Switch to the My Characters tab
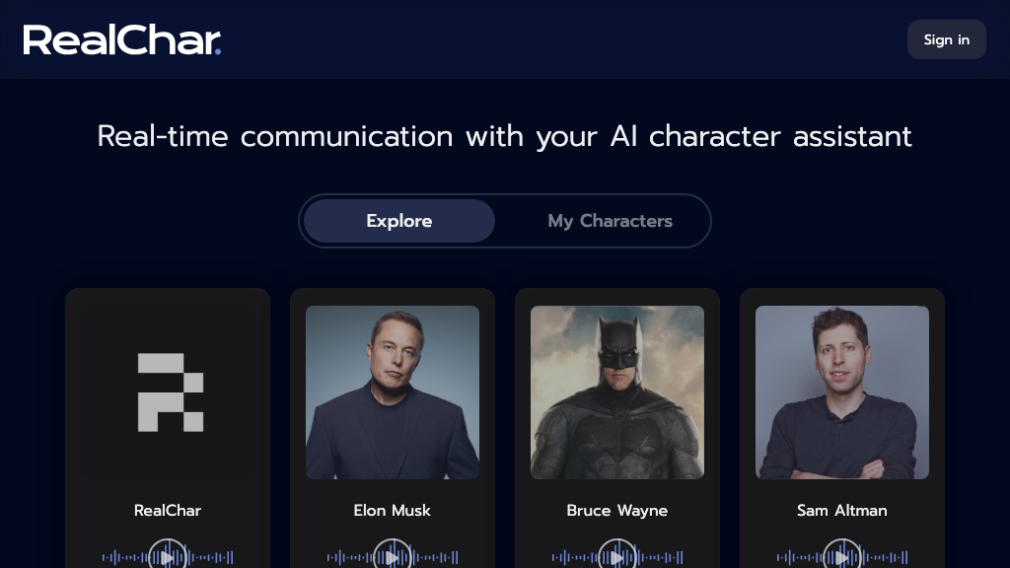The image size is (1010, 568). click(x=610, y=221)
